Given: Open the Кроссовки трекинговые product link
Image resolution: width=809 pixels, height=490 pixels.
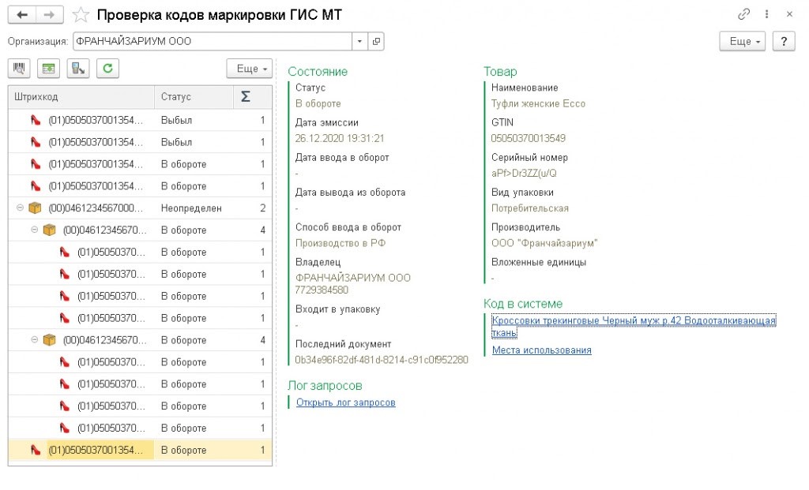Looking at the screenshot, I should click(634, 321).
